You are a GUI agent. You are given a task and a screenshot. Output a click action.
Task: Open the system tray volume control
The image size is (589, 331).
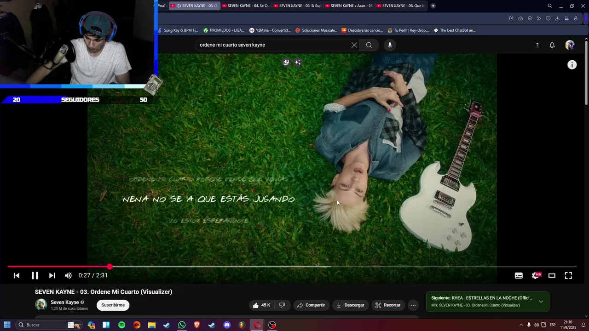pos(536,325)
